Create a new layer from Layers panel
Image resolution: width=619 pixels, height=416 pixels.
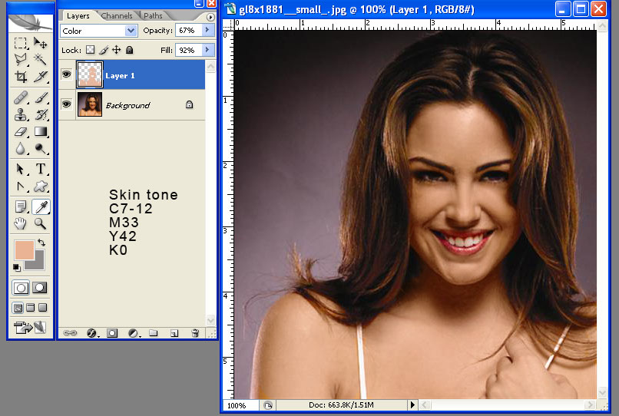pos(174,333)
